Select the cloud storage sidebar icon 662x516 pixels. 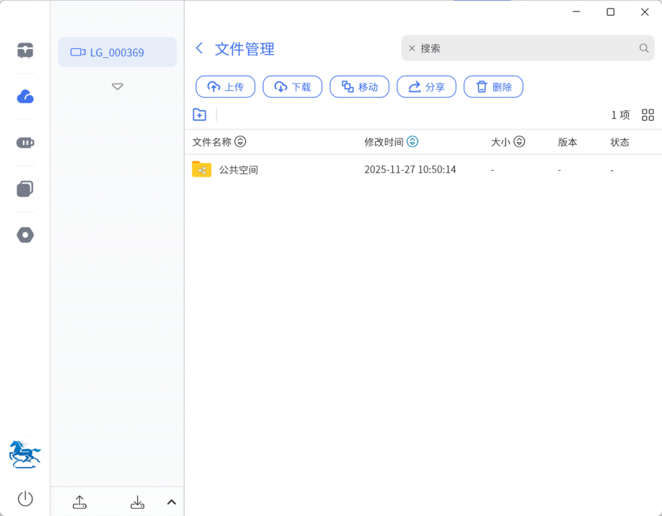pyautogui.click(x=25, y=97)
